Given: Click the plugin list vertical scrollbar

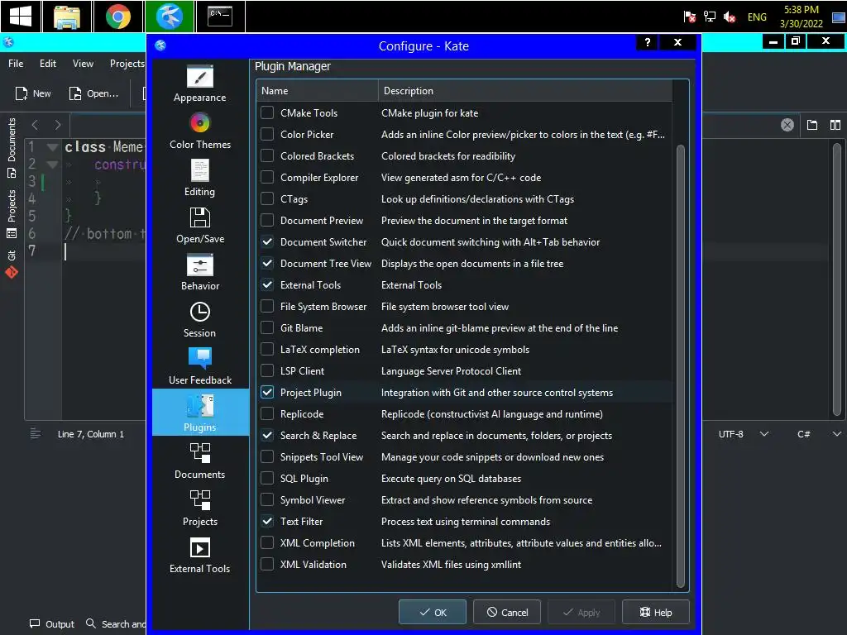Looking at the screenshot, I should [681, 366].
